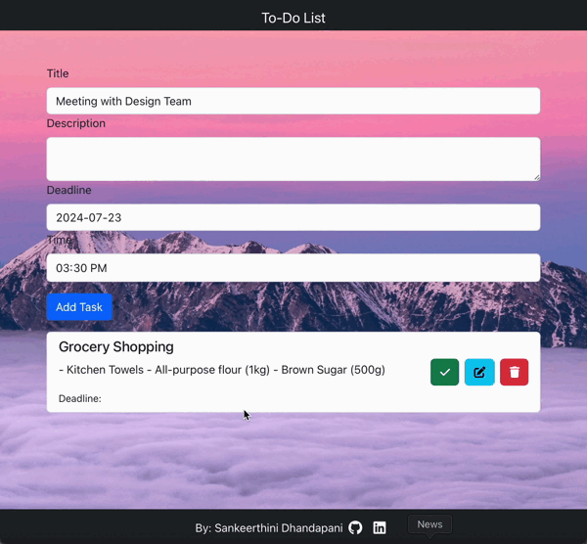Open the LinkedIn icon in footer
587x544 pixels.
pyautogui.click(x=380, y=527)
